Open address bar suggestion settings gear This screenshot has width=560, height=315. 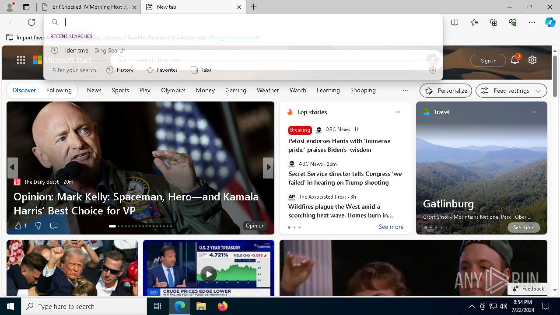(433, 70)
